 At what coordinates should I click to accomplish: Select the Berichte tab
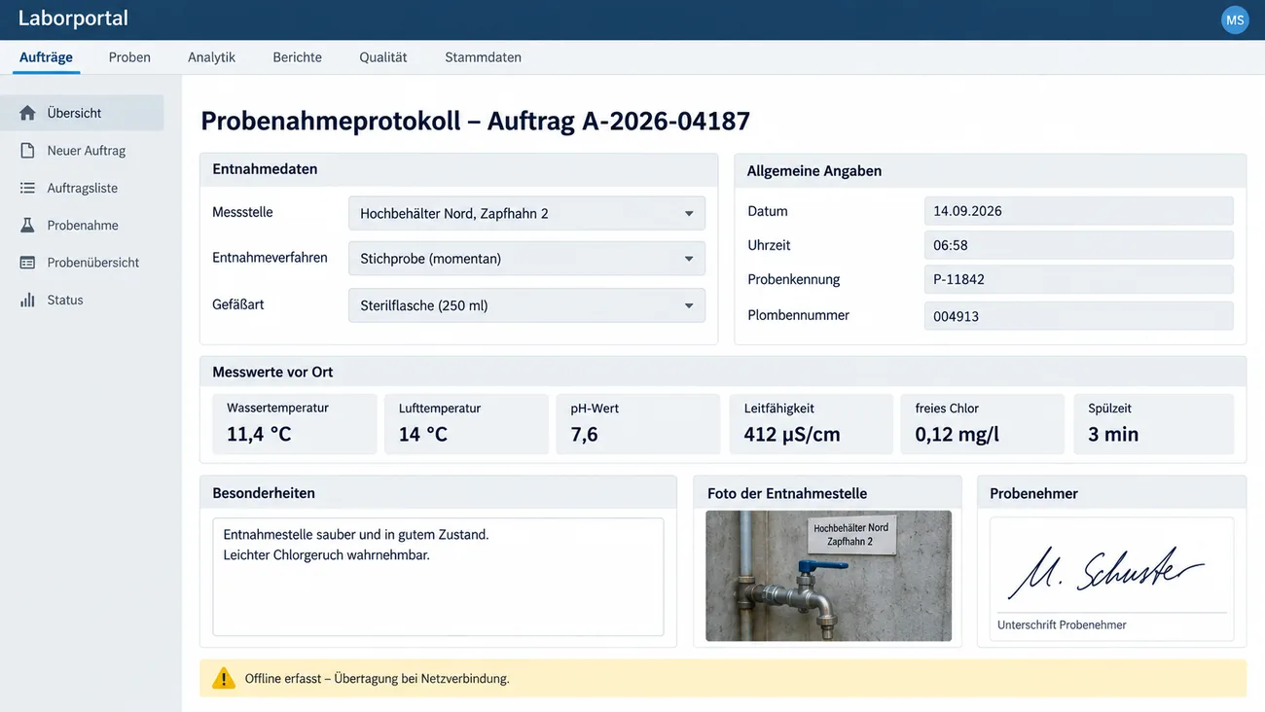coord(297,57)
